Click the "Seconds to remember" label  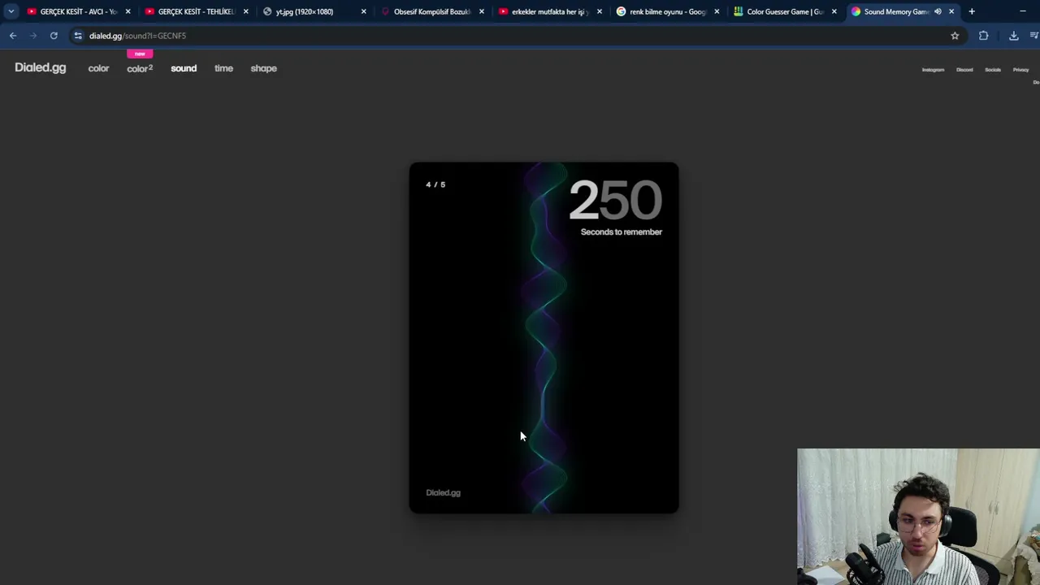point(622,232)
